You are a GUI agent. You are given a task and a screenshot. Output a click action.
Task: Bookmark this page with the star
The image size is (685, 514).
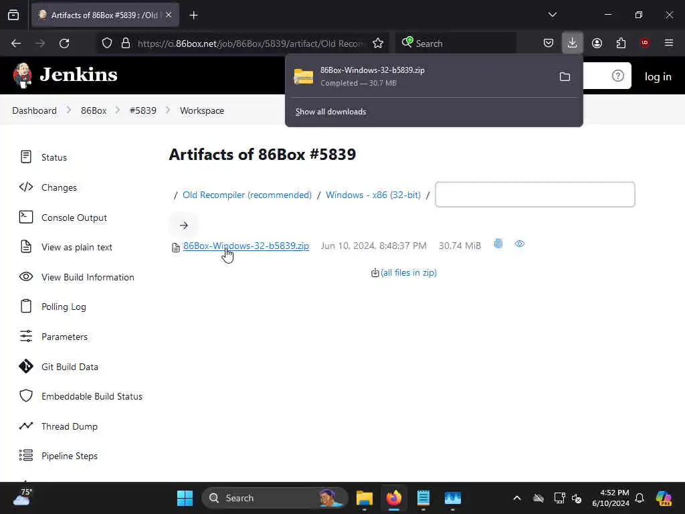pyautogui.click(x=378, y=44)
